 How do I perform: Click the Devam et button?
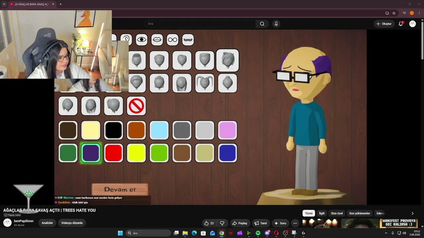click(x=120, y=189)
